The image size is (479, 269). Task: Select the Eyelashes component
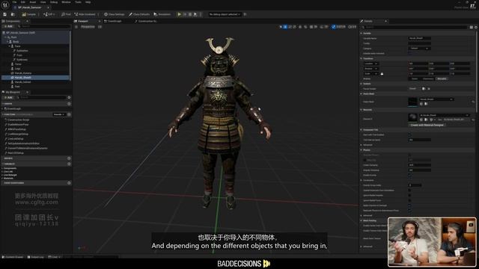22,51
